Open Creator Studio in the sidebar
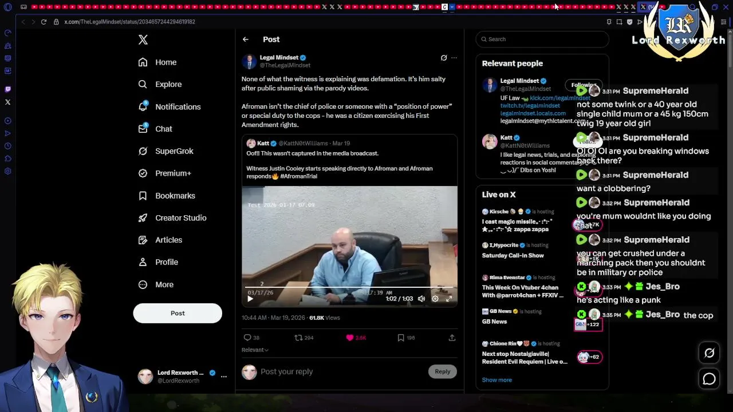Image resolution: width=733 pixels, height=412 pixels. (172, 218)
